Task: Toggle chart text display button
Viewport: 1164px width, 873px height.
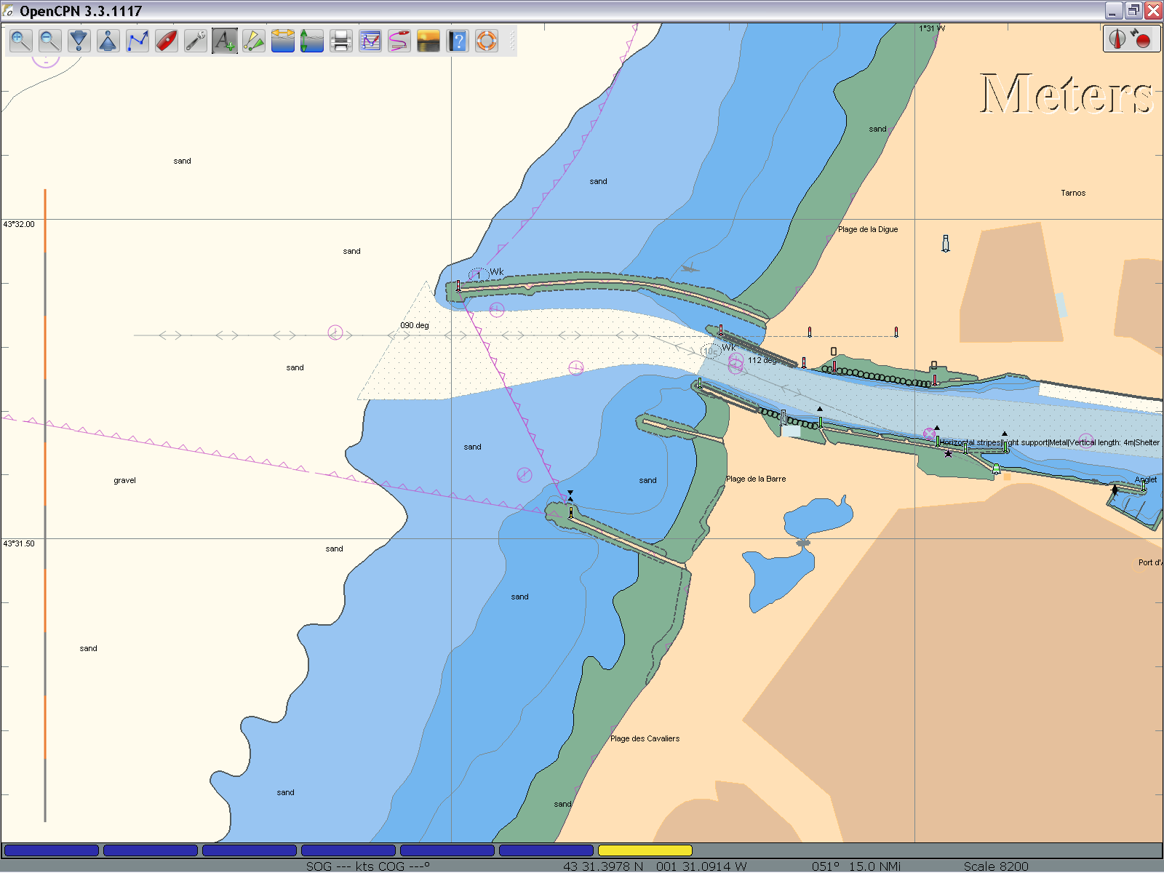Action: pos(224,41)
